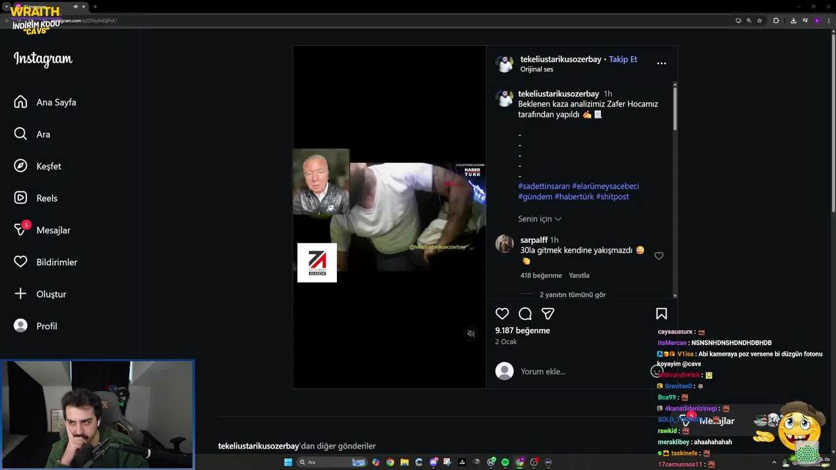The image size is (836, 470).
Task: Like the post with heart icon
Action: tap(502, 314)
